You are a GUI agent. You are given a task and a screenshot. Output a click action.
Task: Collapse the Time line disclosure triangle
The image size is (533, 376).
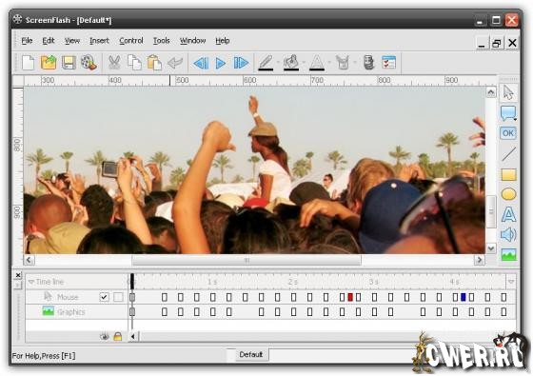31,282
